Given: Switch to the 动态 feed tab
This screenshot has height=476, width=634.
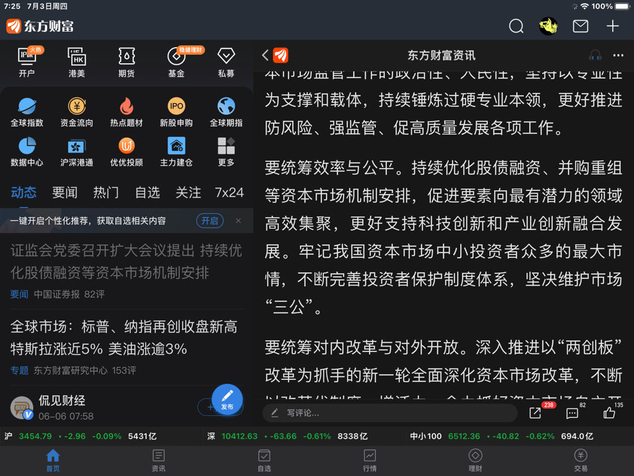Looking at the screenshot, I should tap(24, 192).
